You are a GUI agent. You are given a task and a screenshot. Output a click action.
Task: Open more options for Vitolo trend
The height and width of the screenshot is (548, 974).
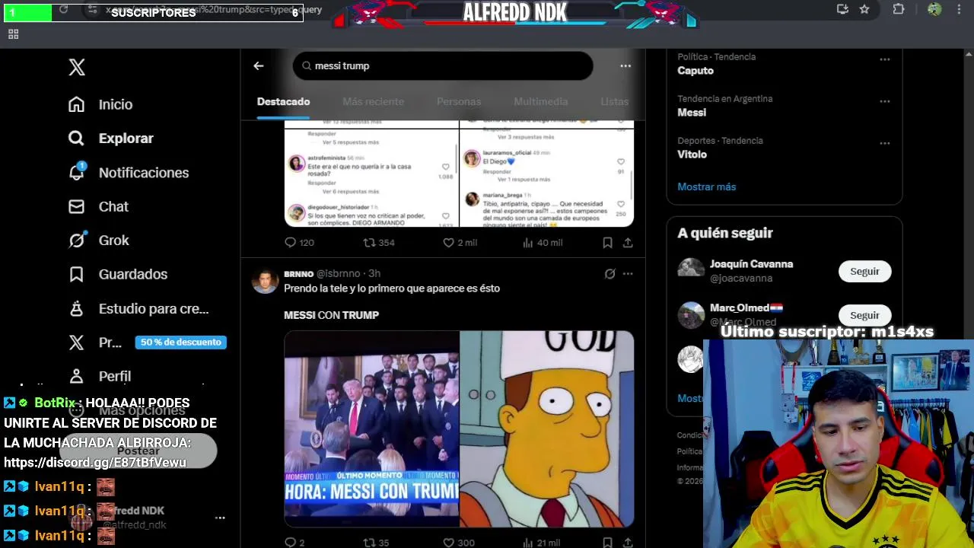pos(884,143)
